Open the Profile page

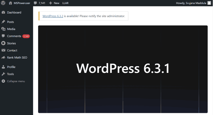(x=11, y=67)
